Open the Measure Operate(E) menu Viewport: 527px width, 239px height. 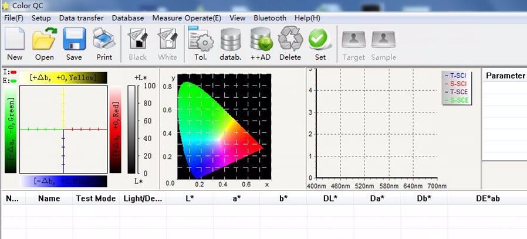pyautogui.click(x=187, y=18)
